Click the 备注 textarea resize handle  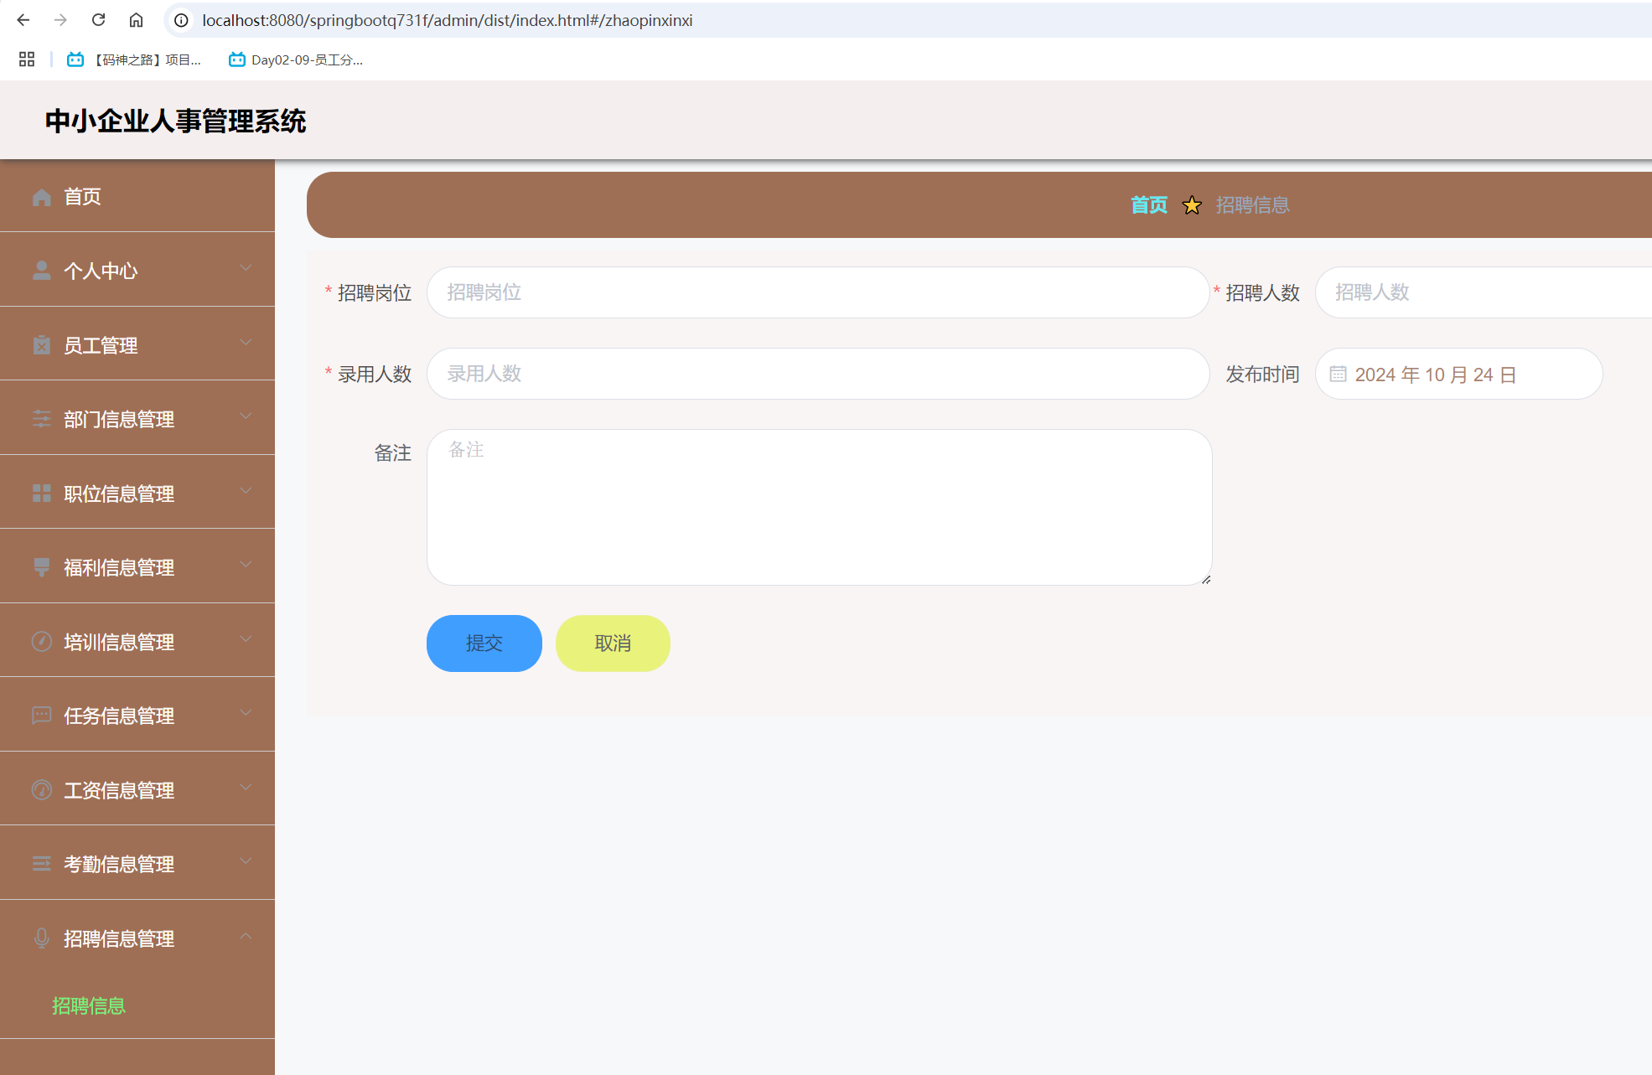[x=1205, y=579]
